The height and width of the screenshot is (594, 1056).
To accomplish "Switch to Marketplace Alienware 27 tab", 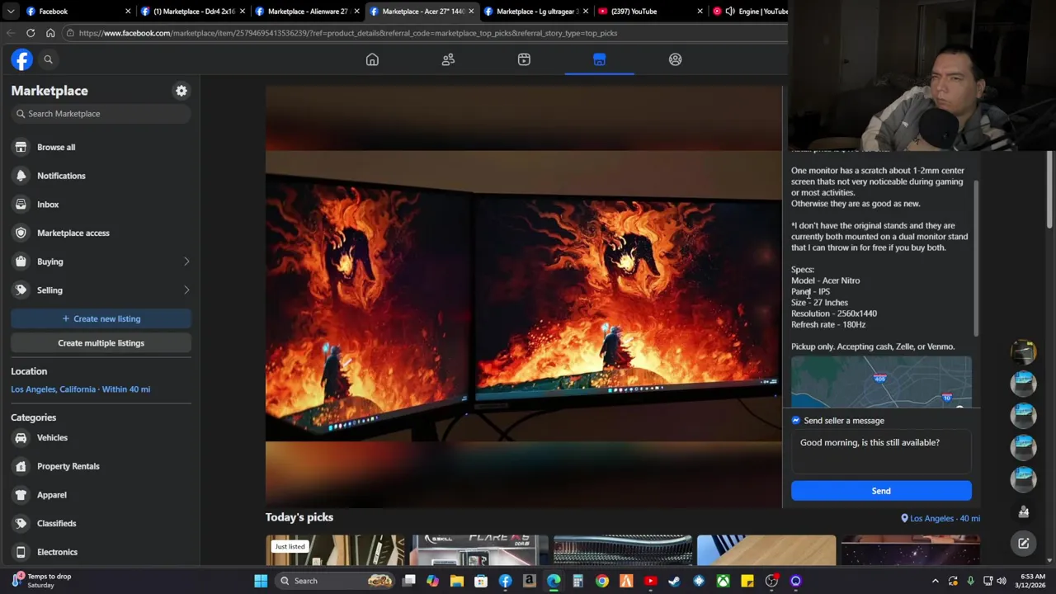I will 306,12.
